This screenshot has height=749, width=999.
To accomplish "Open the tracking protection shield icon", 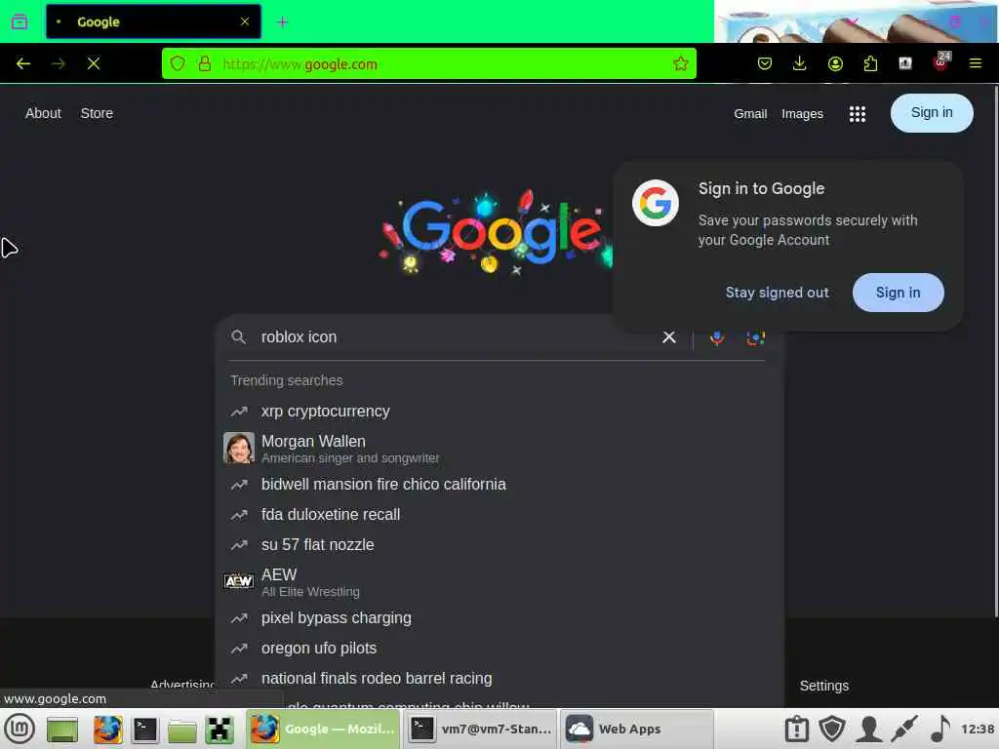I will point(178,63).
